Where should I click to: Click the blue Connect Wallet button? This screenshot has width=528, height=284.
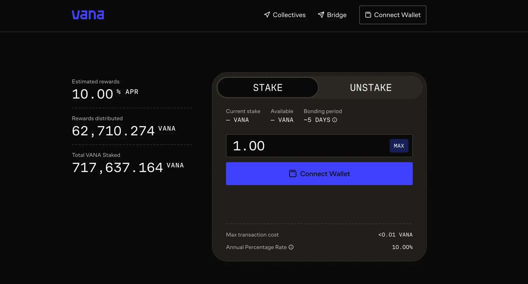(x=319, y=174)
